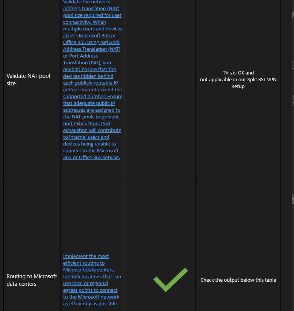This screenshot has height=311, width=294.
Task: Select the 'Validate NAT pool size' cell text
Action: [x=28, y=79]
